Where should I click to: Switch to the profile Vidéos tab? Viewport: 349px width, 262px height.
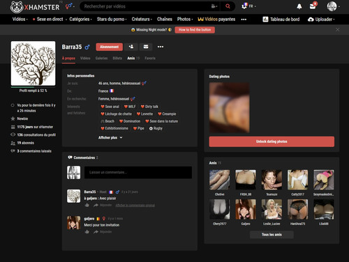pyautogui.click(x=85, y=59)
